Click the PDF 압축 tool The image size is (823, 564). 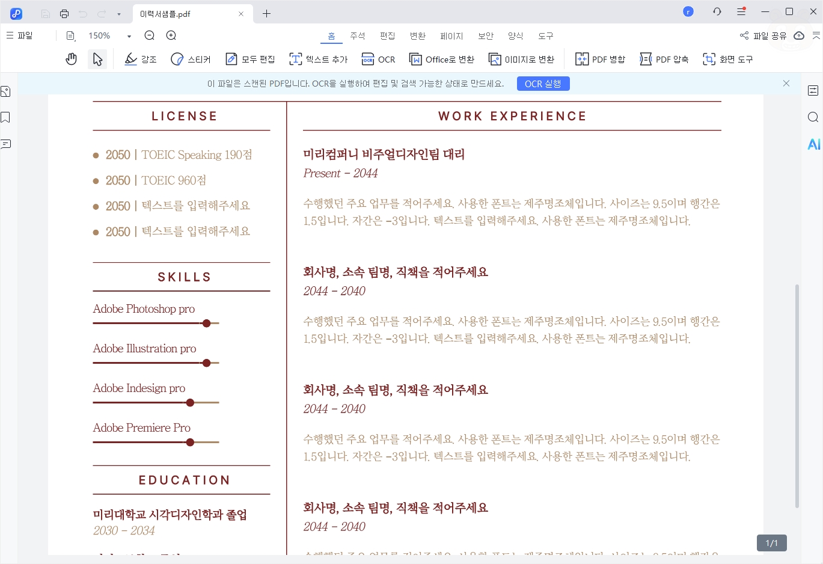tap(664, 59)
